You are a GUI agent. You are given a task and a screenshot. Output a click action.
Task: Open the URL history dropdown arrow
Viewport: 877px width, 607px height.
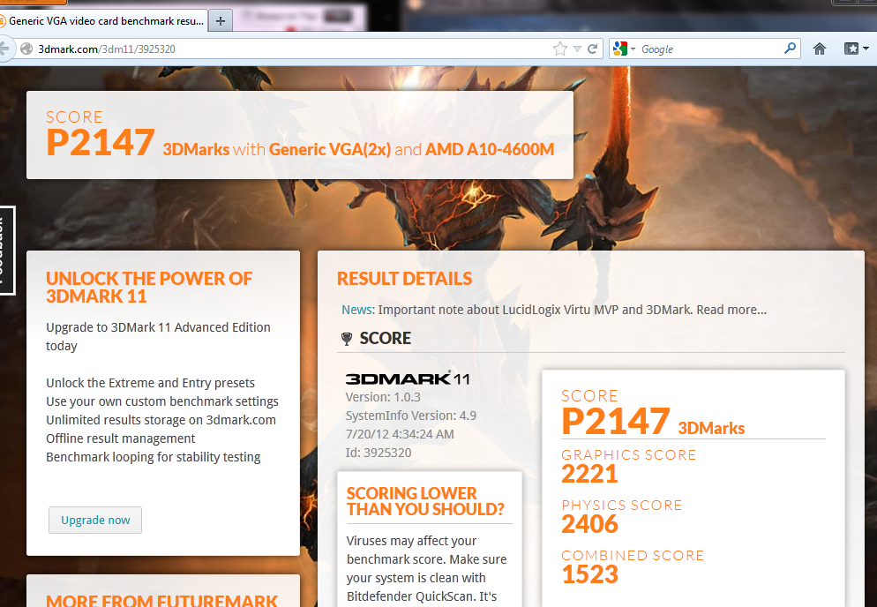(577, 49)
